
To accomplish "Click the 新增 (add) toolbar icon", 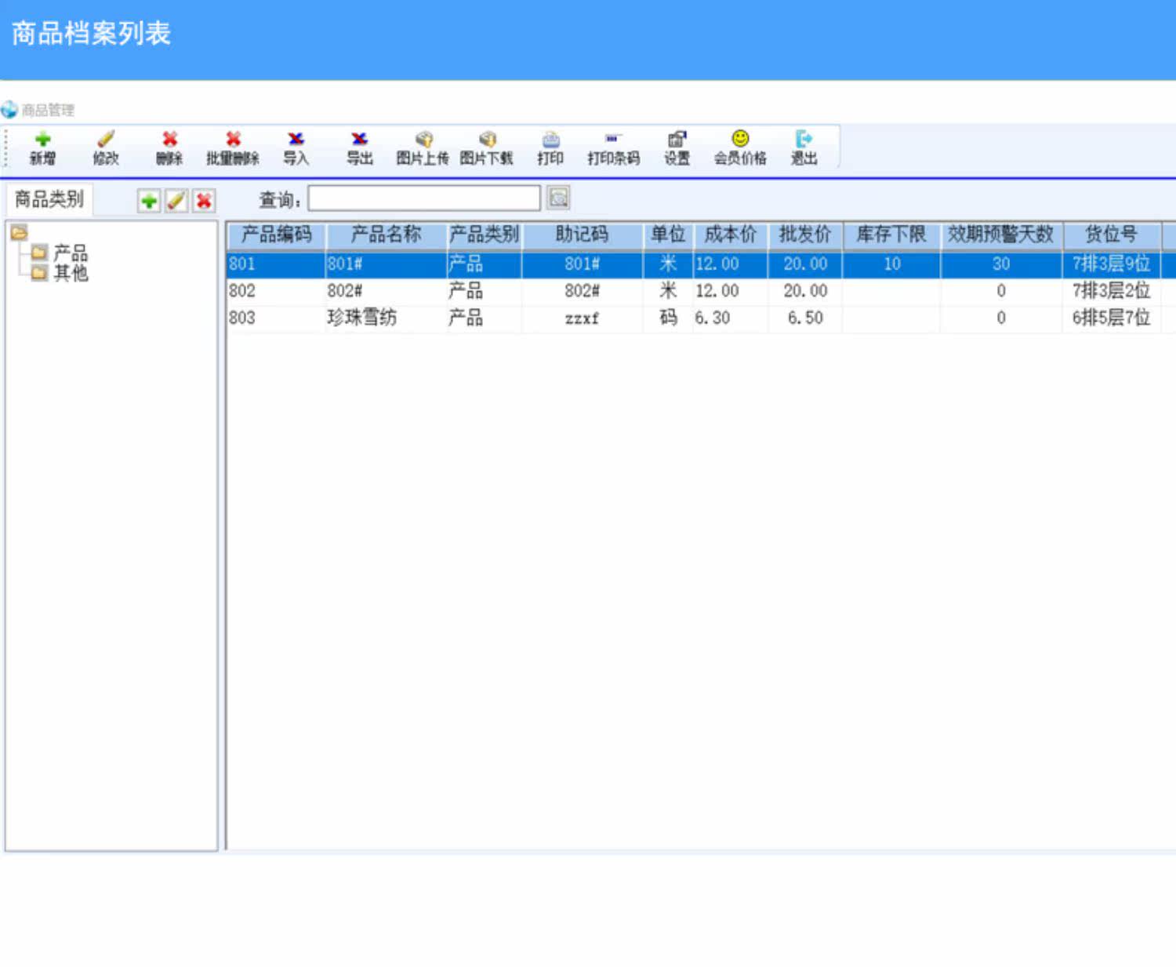I will 42,140.
